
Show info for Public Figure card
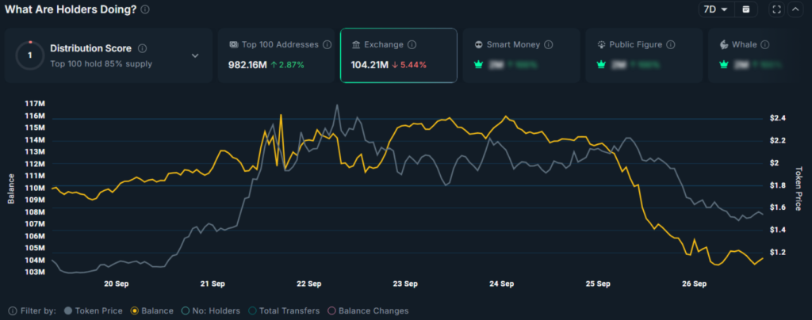coord(669,45)
